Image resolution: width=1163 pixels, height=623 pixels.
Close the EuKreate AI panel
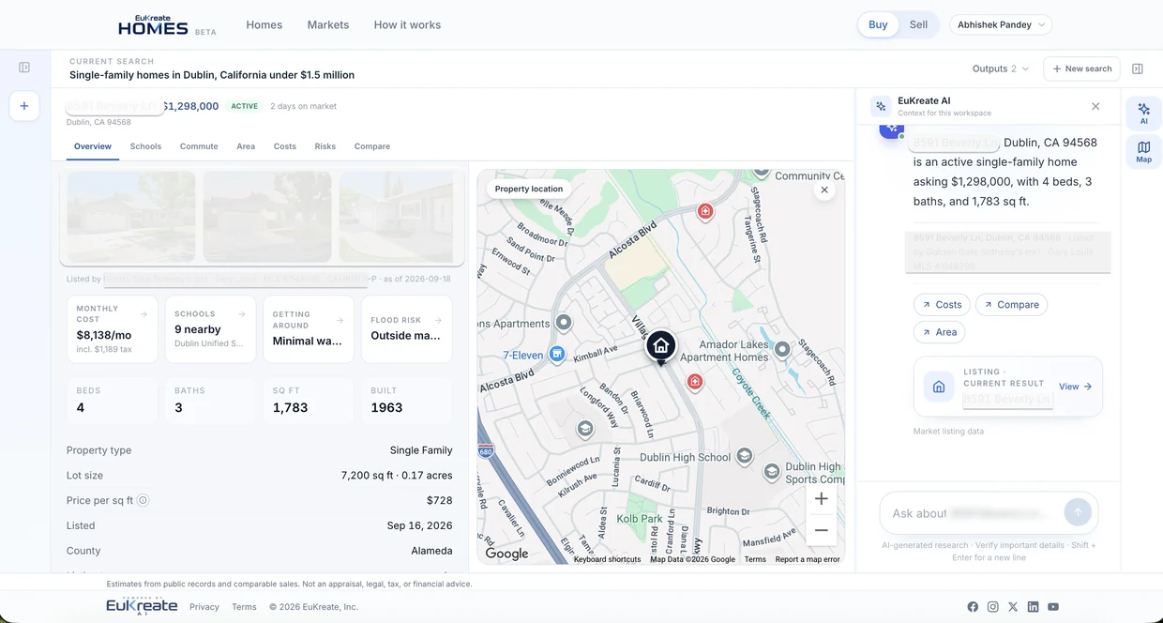(1095, 106)
